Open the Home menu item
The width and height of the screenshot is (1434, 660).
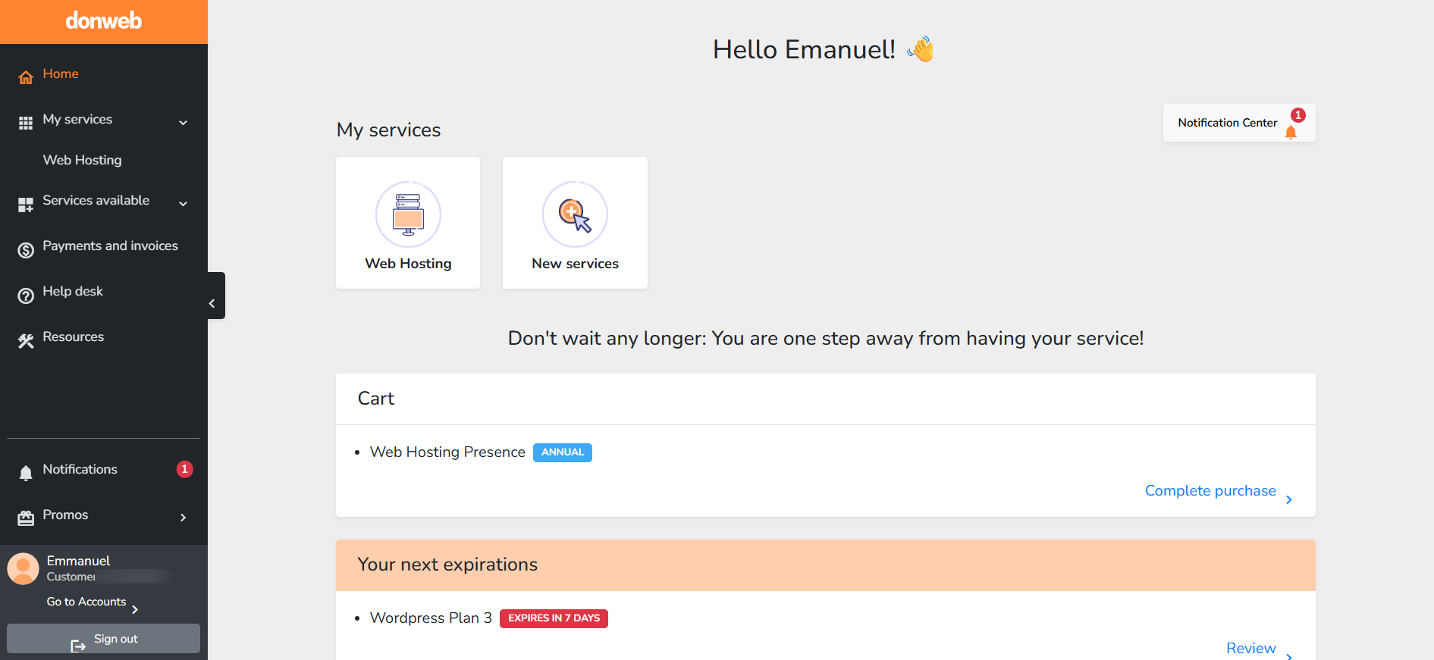[61, 74]
